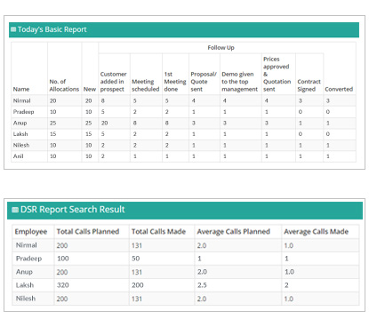Screen dimensions: 369x327
Task: Click the Demo given to the top management header
Action: pyautogui.click(x=239, y=82)
